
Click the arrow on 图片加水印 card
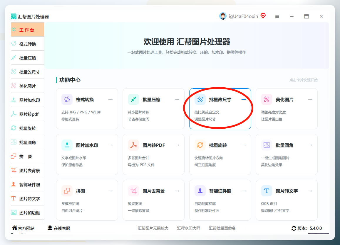(x=110, y=145)
